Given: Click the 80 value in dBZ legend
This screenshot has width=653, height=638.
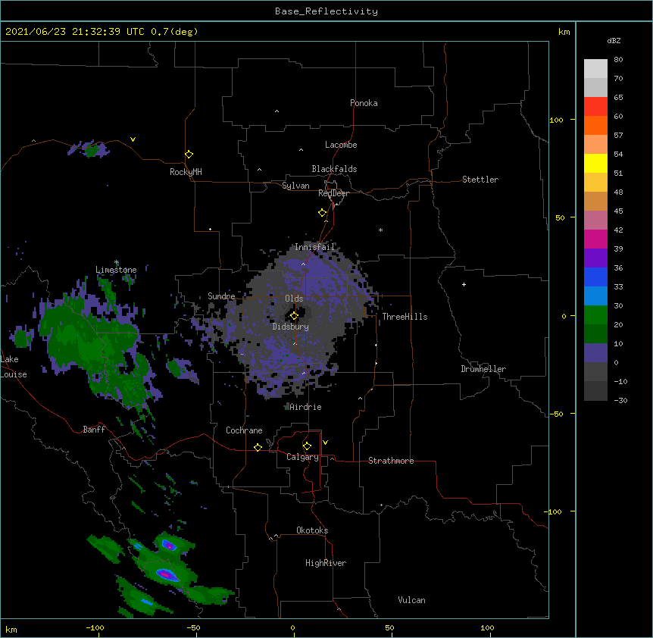Looking at the screenshot, I should tap(618, 60).
